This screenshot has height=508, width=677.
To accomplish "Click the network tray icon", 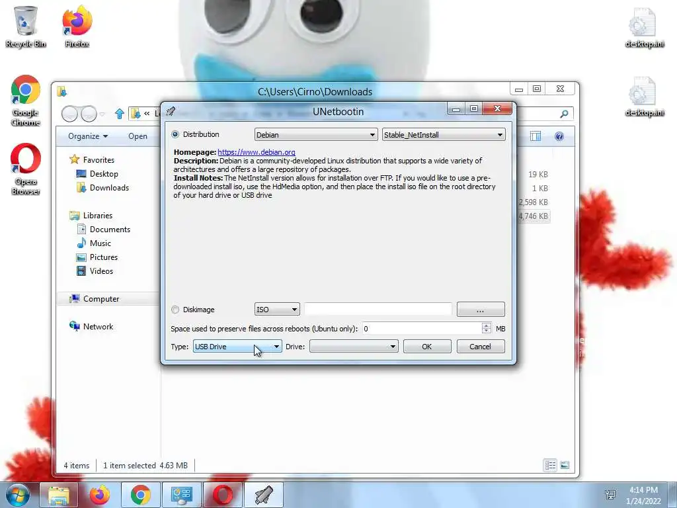I will point(610,495).
